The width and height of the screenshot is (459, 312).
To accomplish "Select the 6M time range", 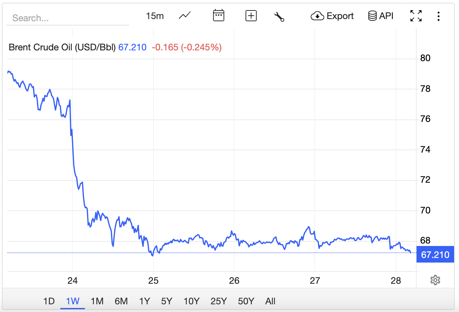I will tap(121, 301).
